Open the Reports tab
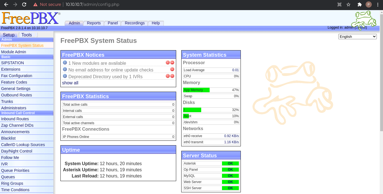This screenshot has height=194, width=383. tap(94, 23)
